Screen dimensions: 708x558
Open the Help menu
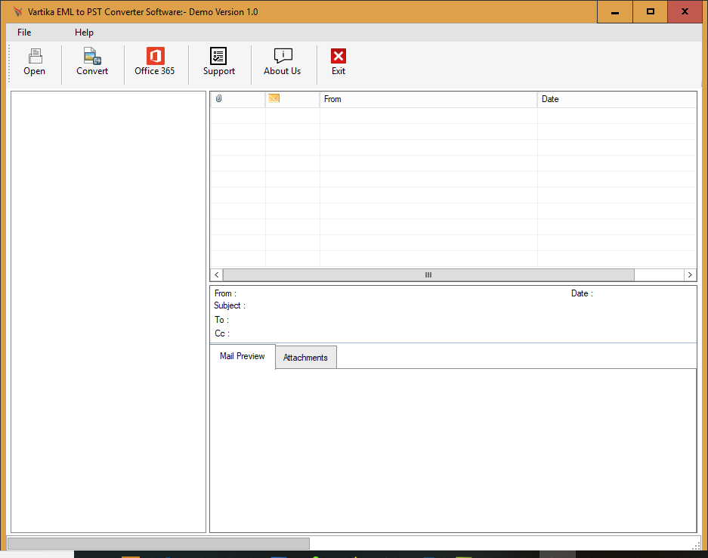click(84, 33)
